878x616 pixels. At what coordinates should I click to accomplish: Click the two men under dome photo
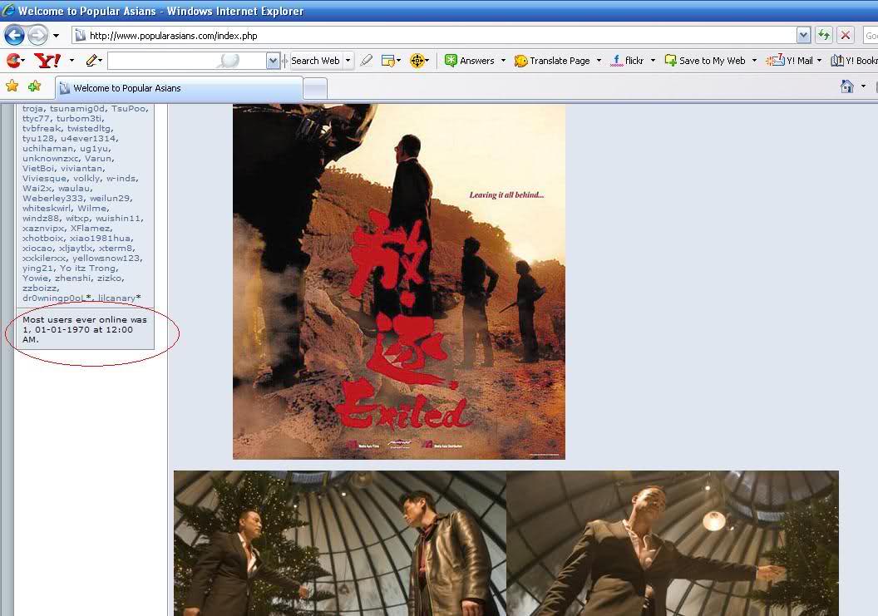(340, 543)
